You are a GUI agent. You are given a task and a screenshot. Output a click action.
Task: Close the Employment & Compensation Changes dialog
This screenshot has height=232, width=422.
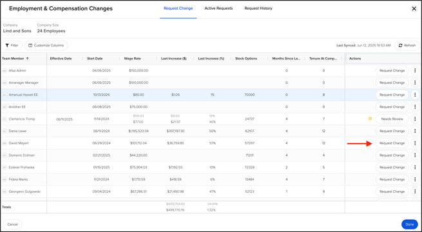point(414,8)
